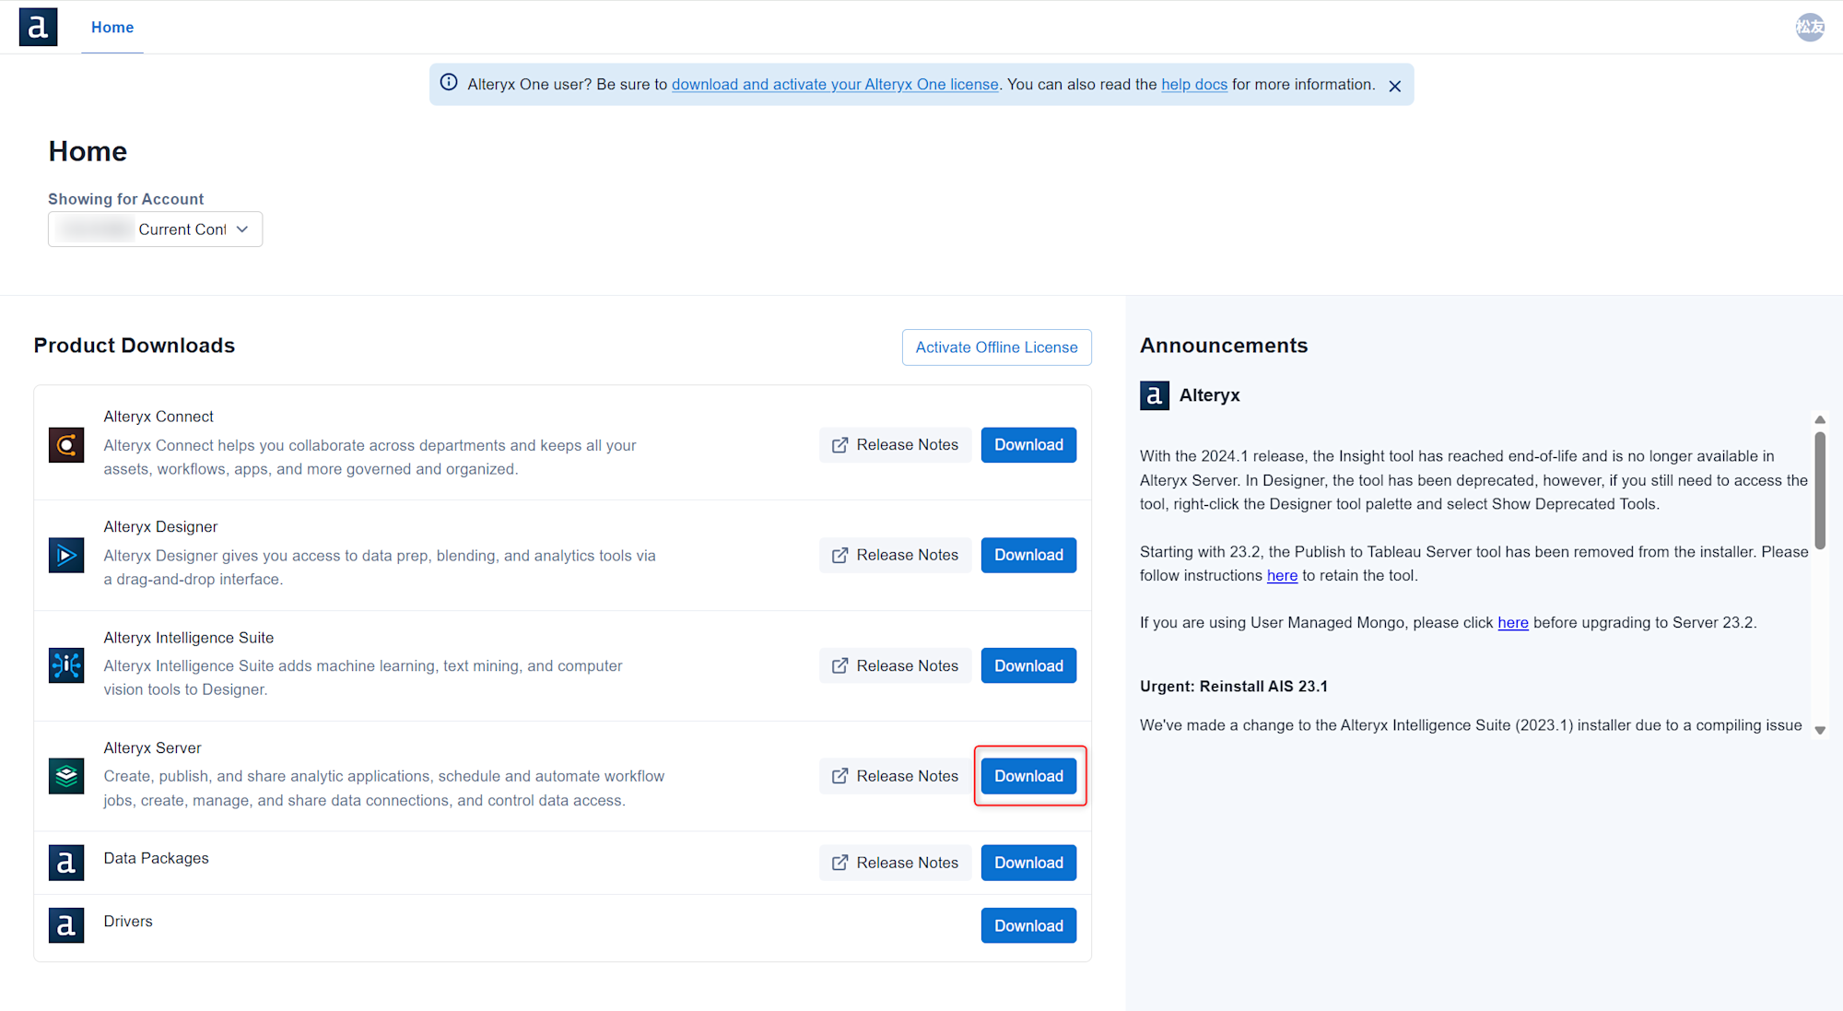1843x1011 pixels.
Task: Download the Drivers package
Action: pos(1028,925)
